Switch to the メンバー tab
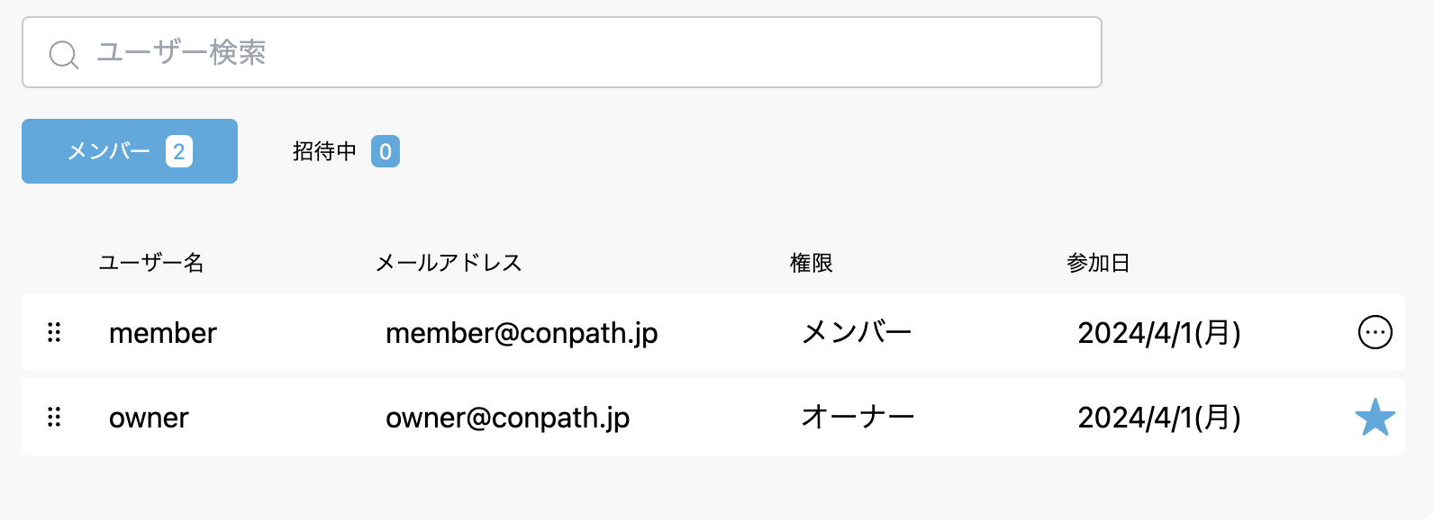 pos(110,151)
